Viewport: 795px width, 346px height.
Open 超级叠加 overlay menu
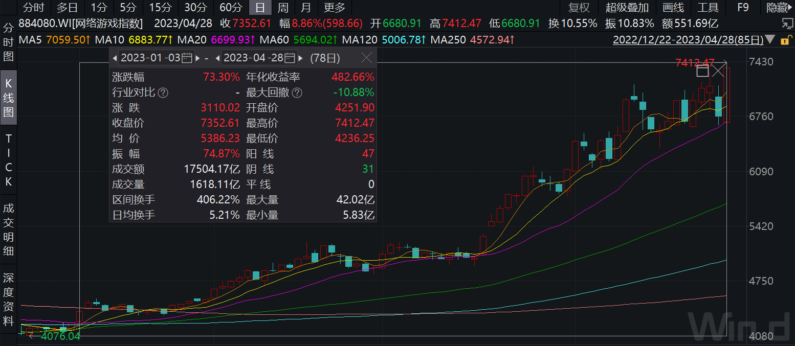point(627,7)
